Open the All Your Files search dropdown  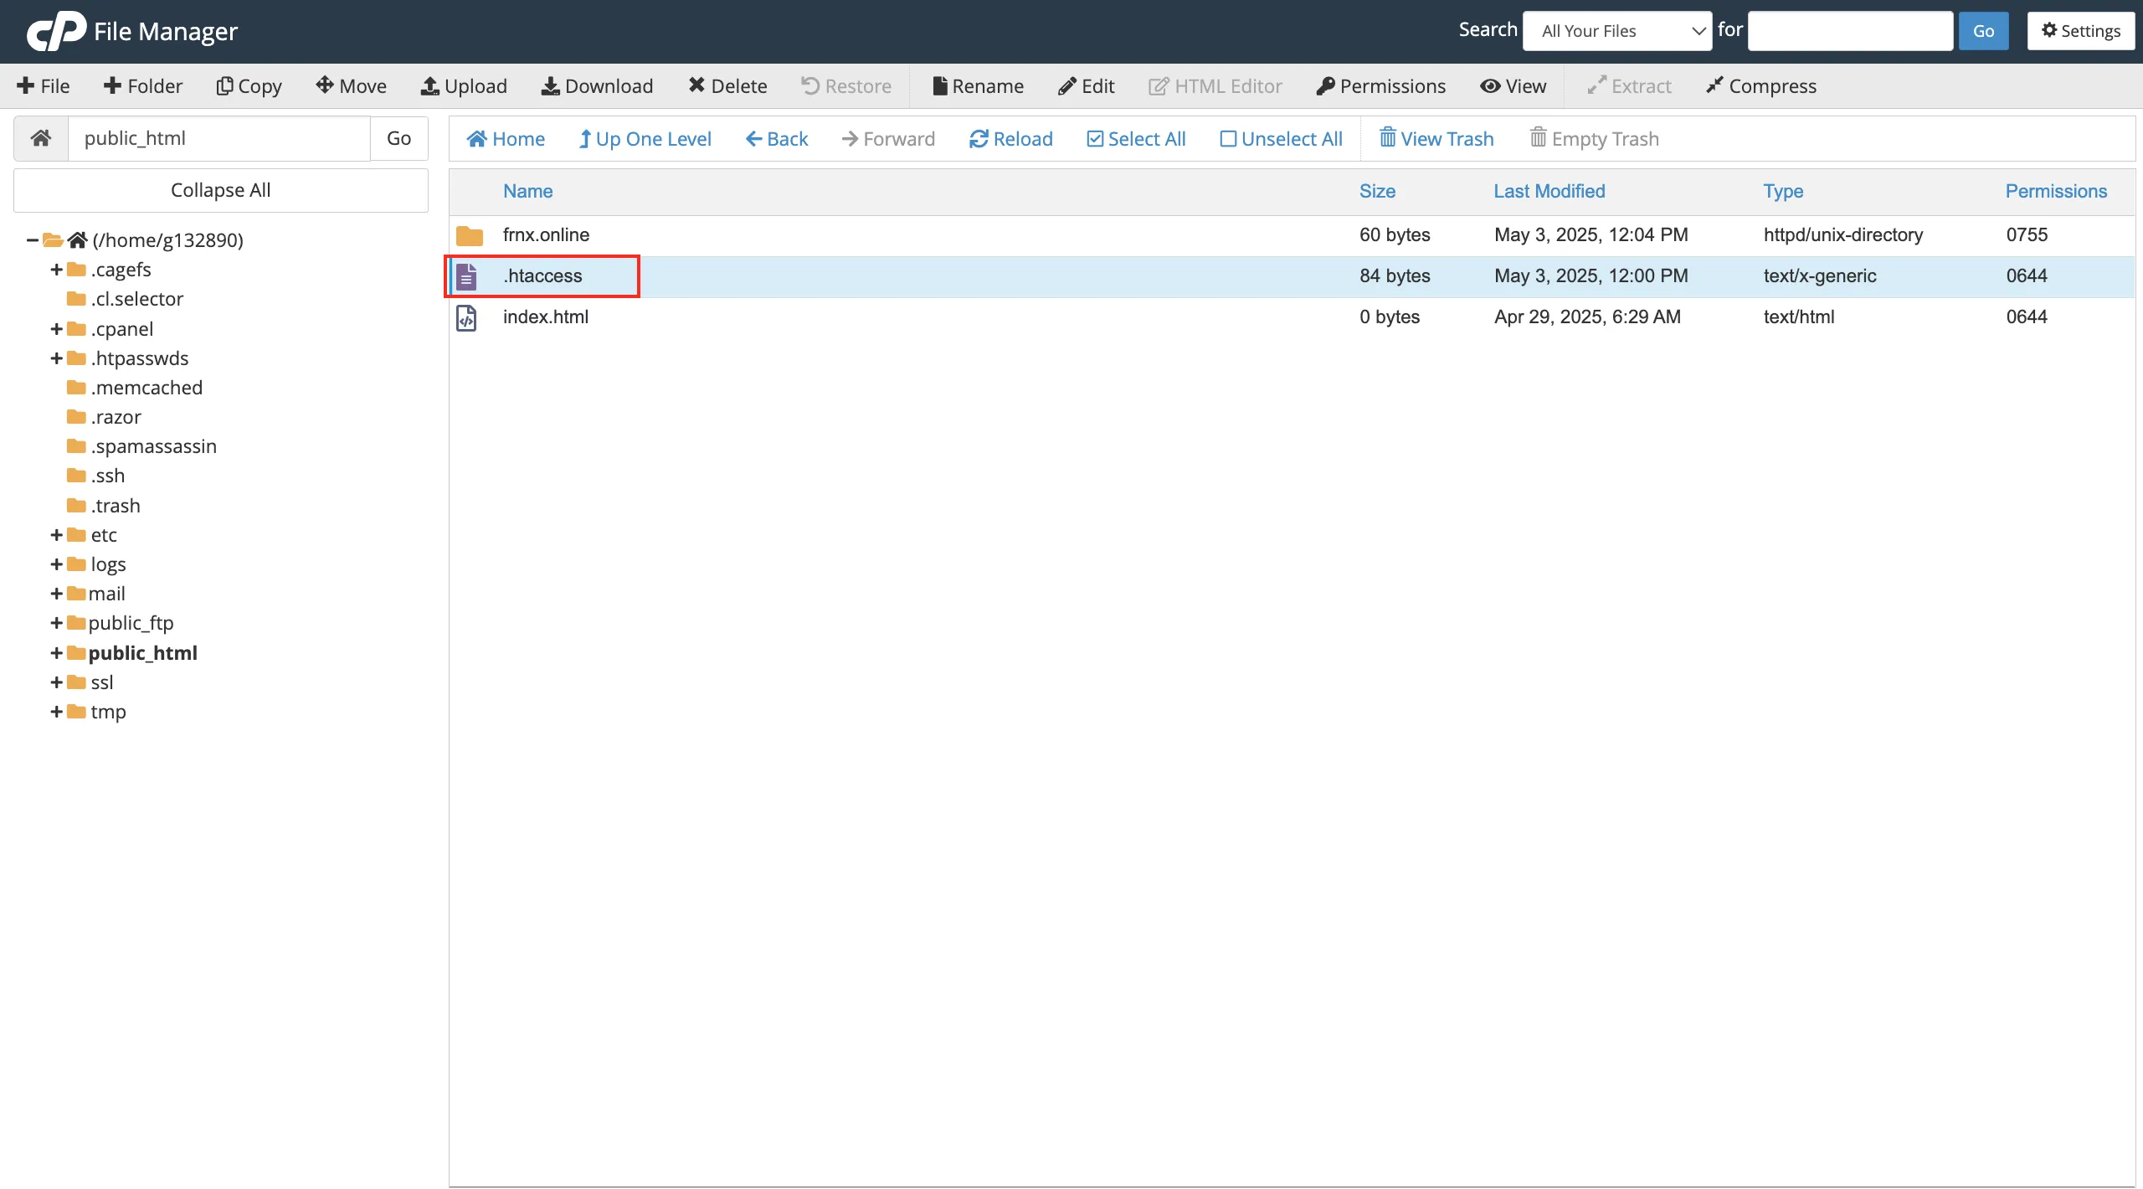(1616, 31)
